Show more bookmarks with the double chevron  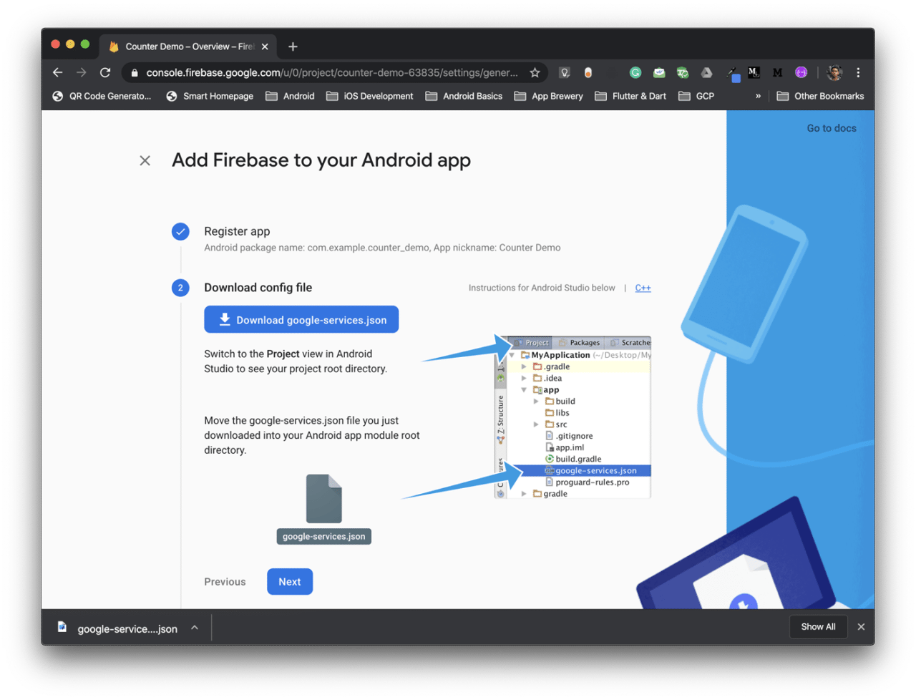point(758,96)
